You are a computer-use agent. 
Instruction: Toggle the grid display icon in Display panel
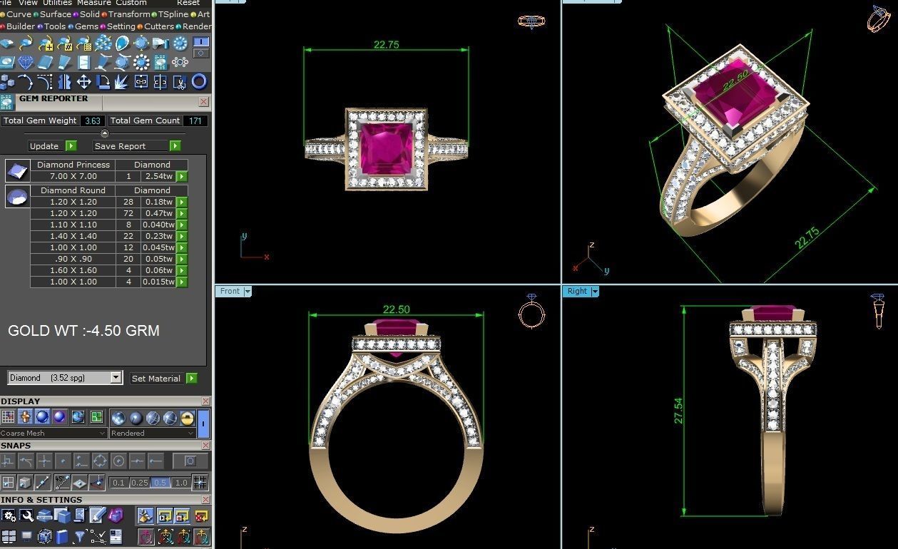[x=8, y=417]
